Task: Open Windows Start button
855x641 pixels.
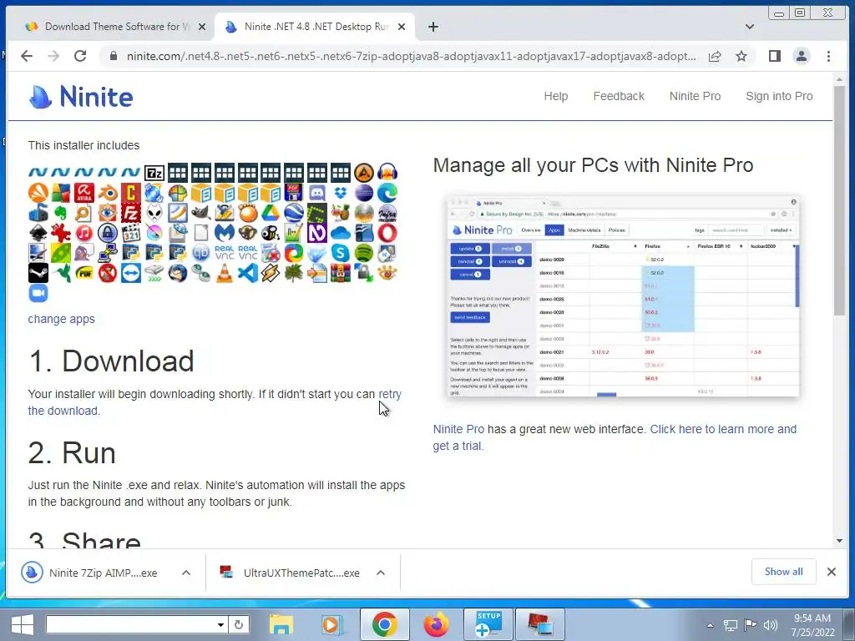Action: coord(22,624)
